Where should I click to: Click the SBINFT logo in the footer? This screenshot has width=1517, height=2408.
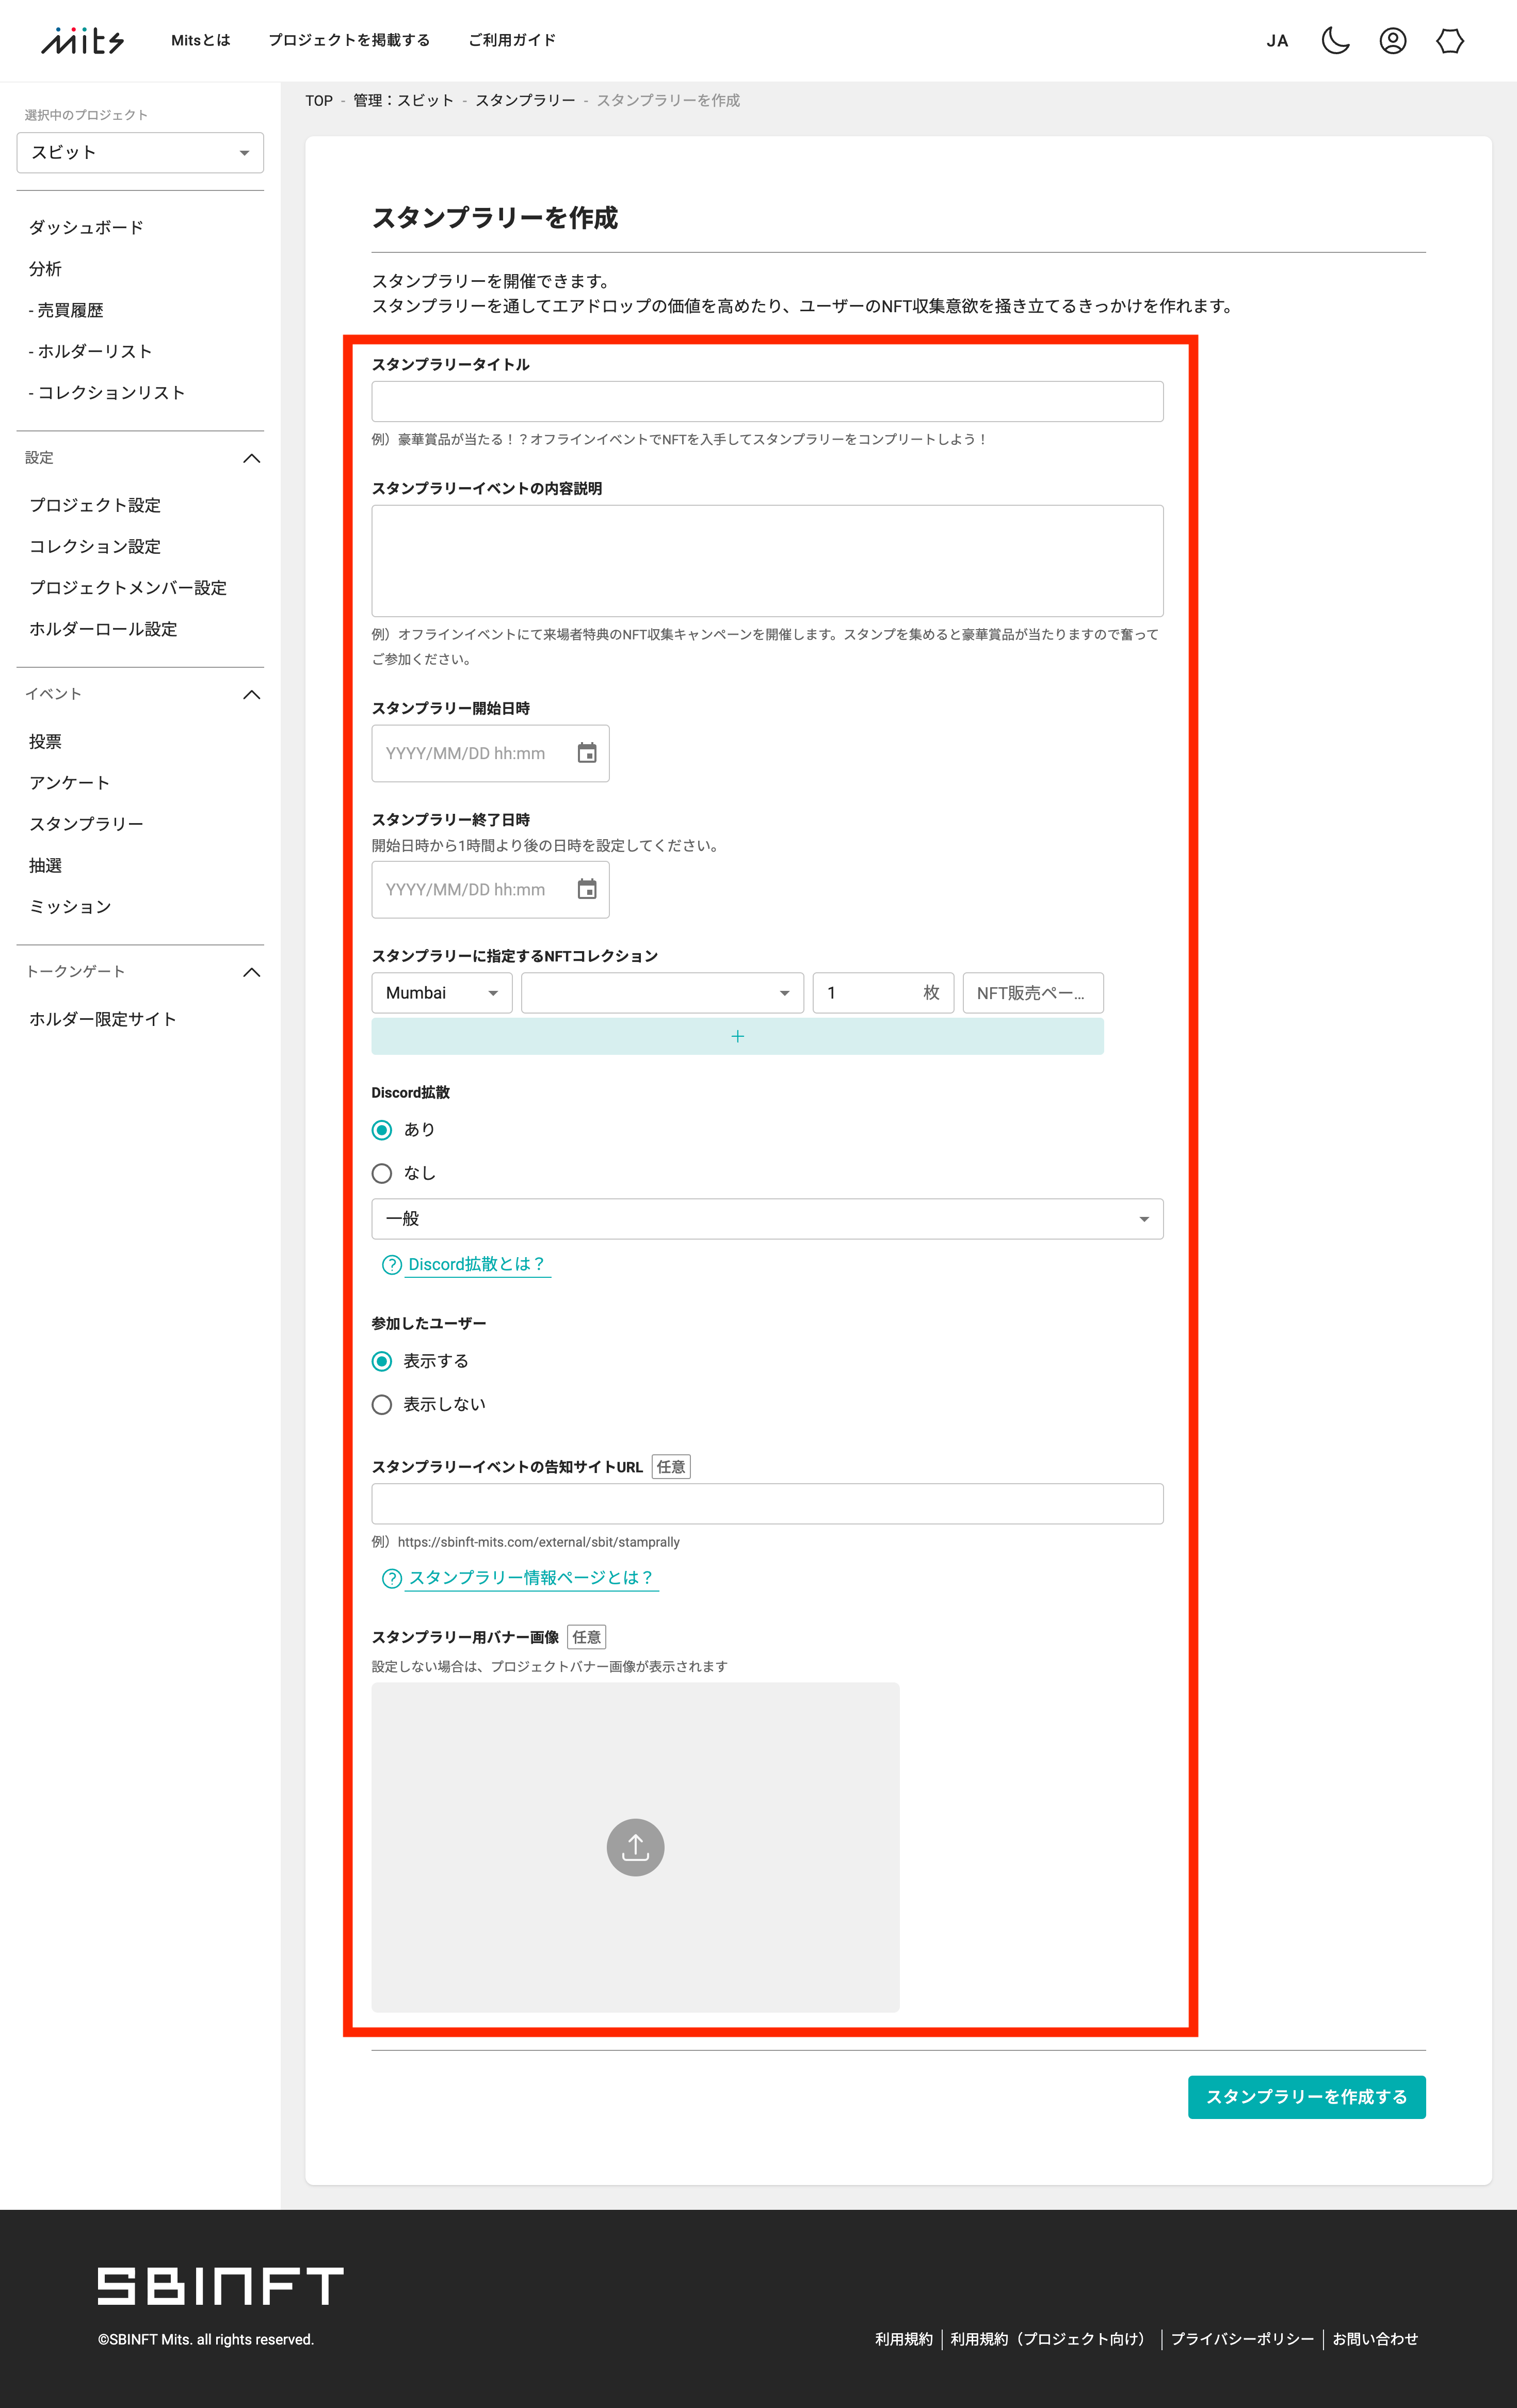click(220, 2285)
